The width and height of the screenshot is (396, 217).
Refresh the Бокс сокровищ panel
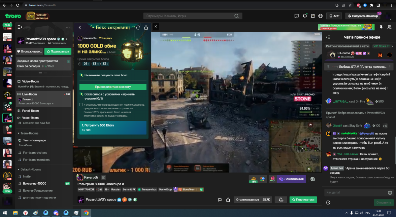[138, 27]
